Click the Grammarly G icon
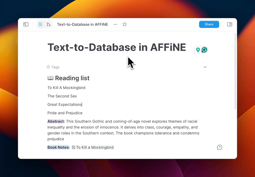This screenshot has width=255, height=177. click(x=204, y=50)
